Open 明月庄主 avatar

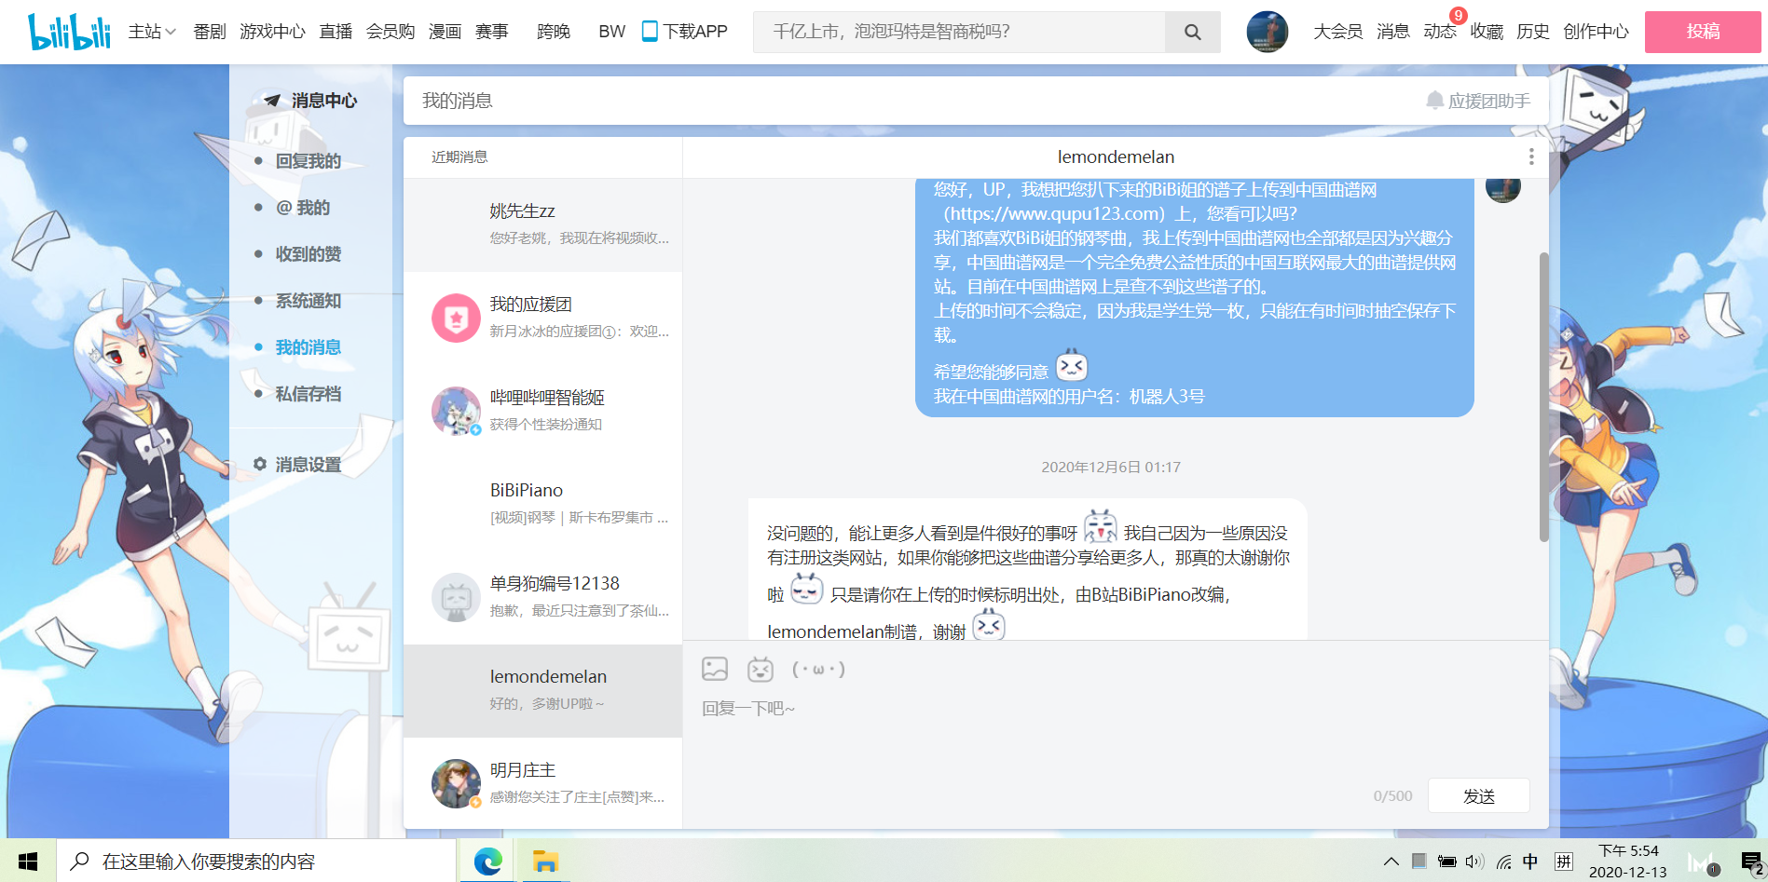coord(456,784)
